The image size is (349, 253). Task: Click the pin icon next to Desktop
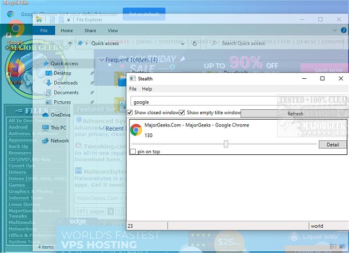tap(92, 73)
